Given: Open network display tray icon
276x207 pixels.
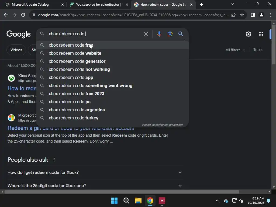Looking at the screenshot, I should [234, 201].
